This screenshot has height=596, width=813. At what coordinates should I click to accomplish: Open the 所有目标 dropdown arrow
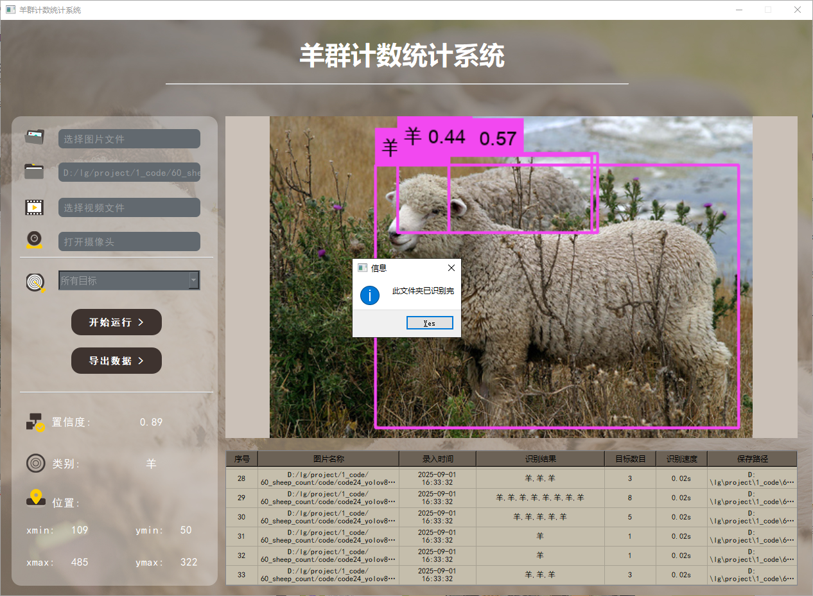coord(193,280)
